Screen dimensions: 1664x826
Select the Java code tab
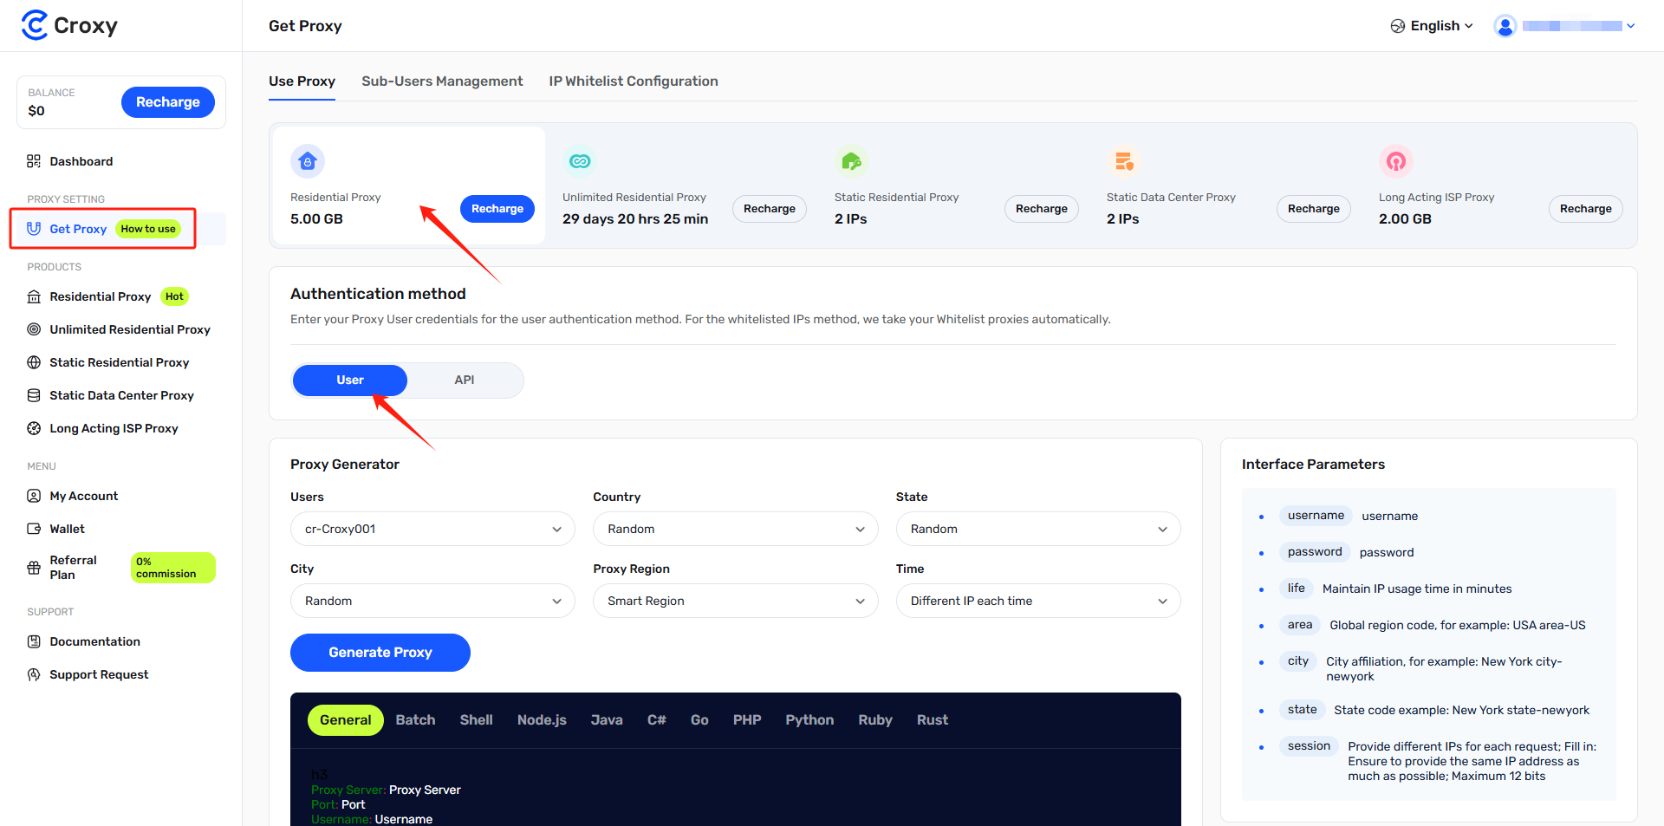click(607, 720)
